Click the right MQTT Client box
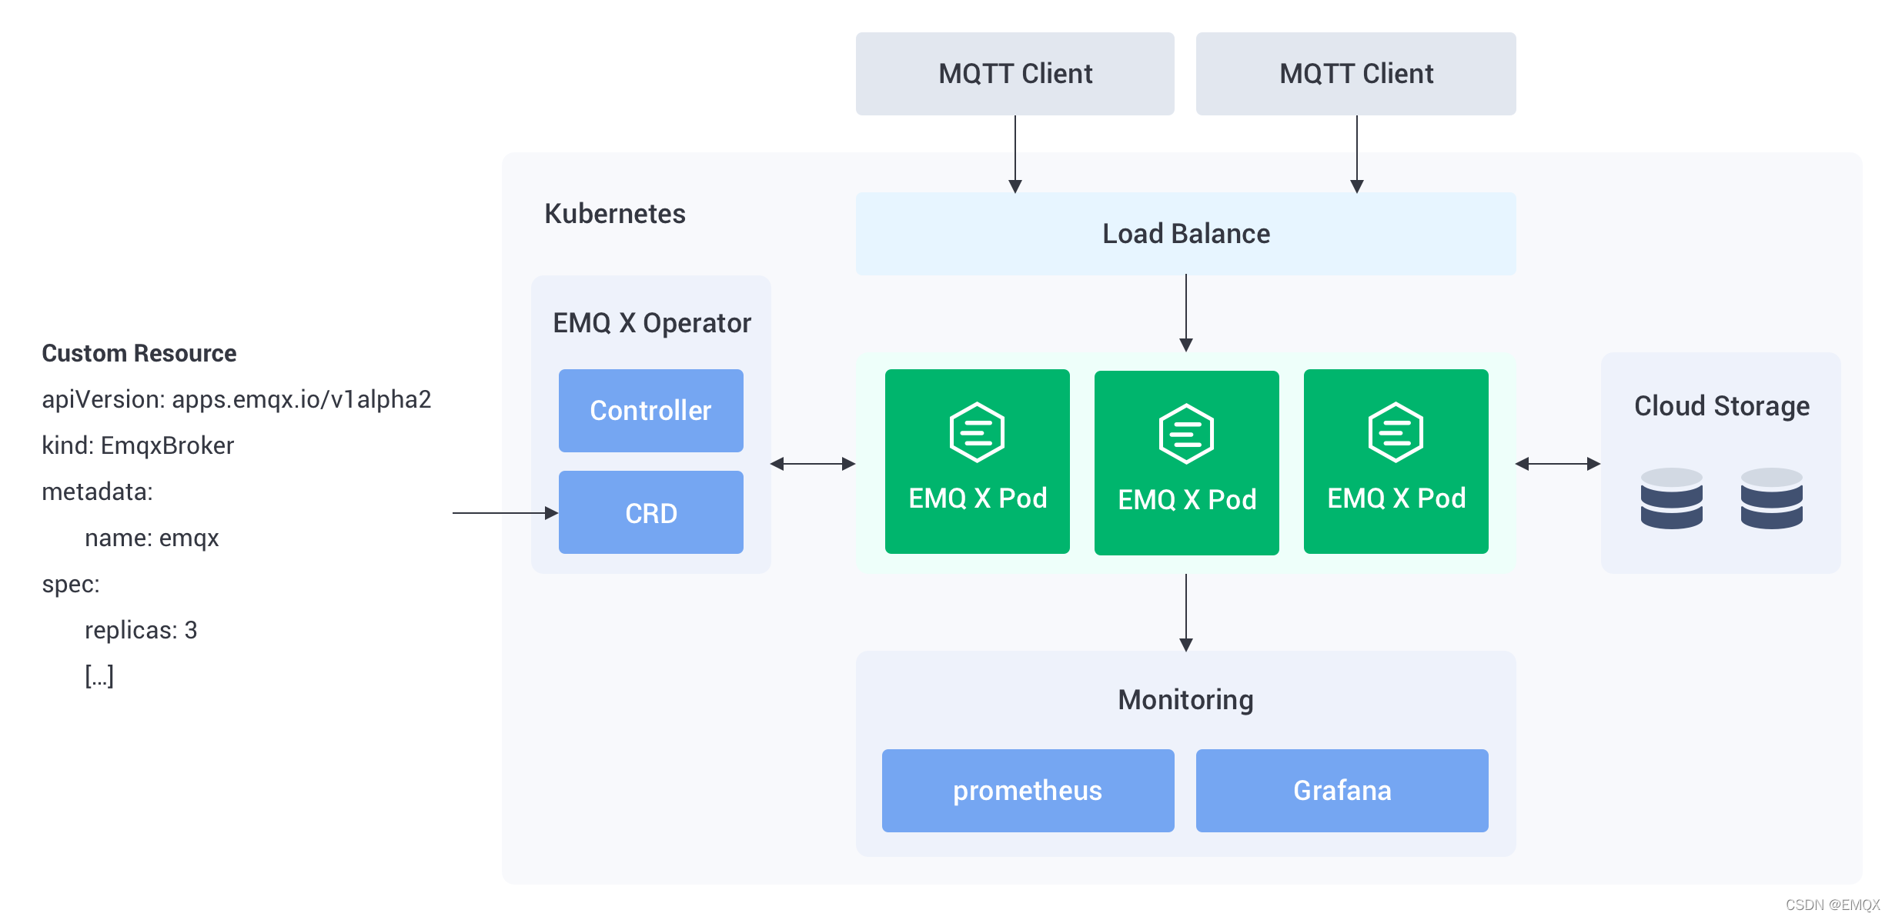 [x=1355, y=74]
